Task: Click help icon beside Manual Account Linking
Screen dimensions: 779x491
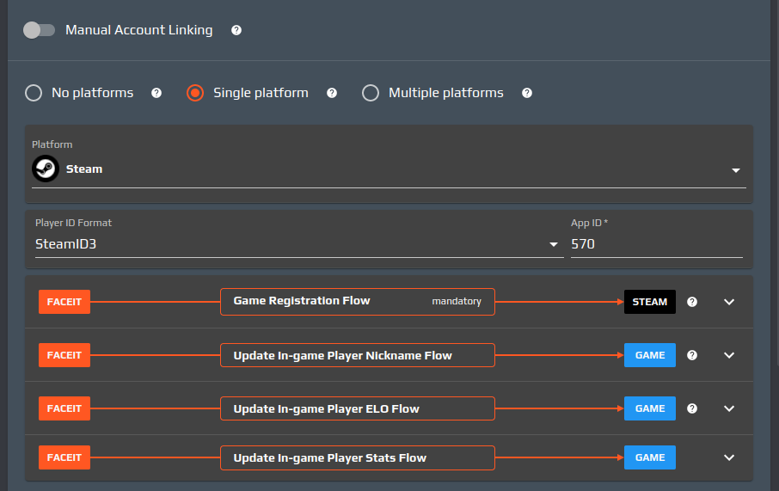Action: click(236, 30)
